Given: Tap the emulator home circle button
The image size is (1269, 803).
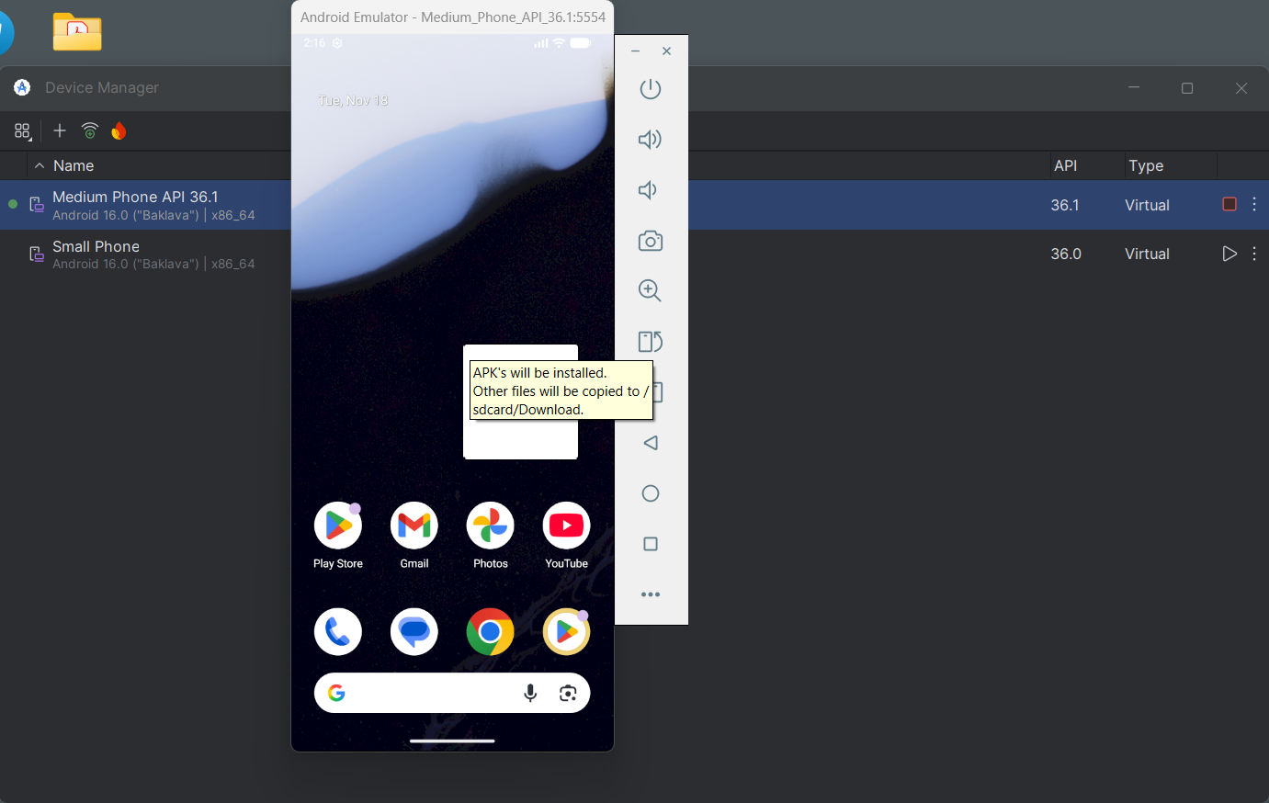Looking at the screenshot, I should coord(651,493).
